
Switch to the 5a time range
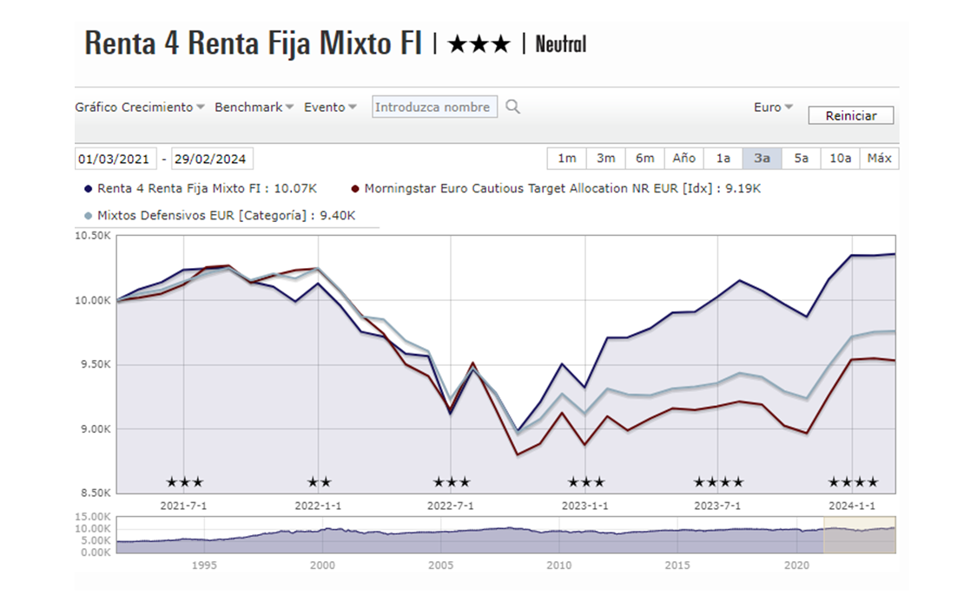(801, 158)
